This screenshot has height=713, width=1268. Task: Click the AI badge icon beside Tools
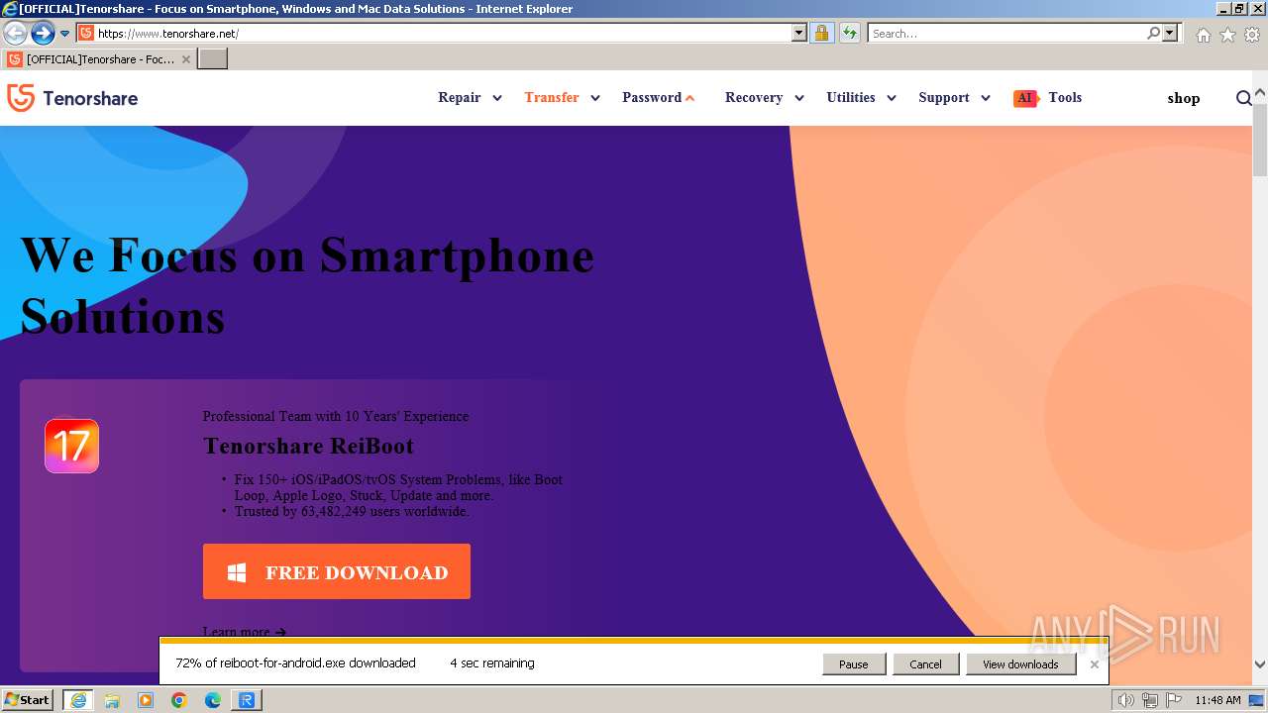pos(1025,98)
